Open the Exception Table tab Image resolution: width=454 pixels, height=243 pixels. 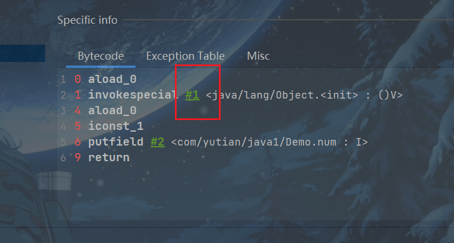(185, 56)
